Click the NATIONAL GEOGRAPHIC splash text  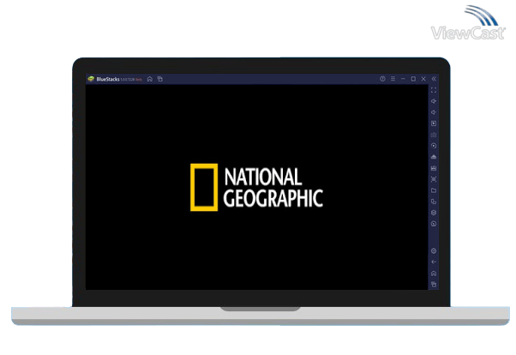(x=273, y=188)
